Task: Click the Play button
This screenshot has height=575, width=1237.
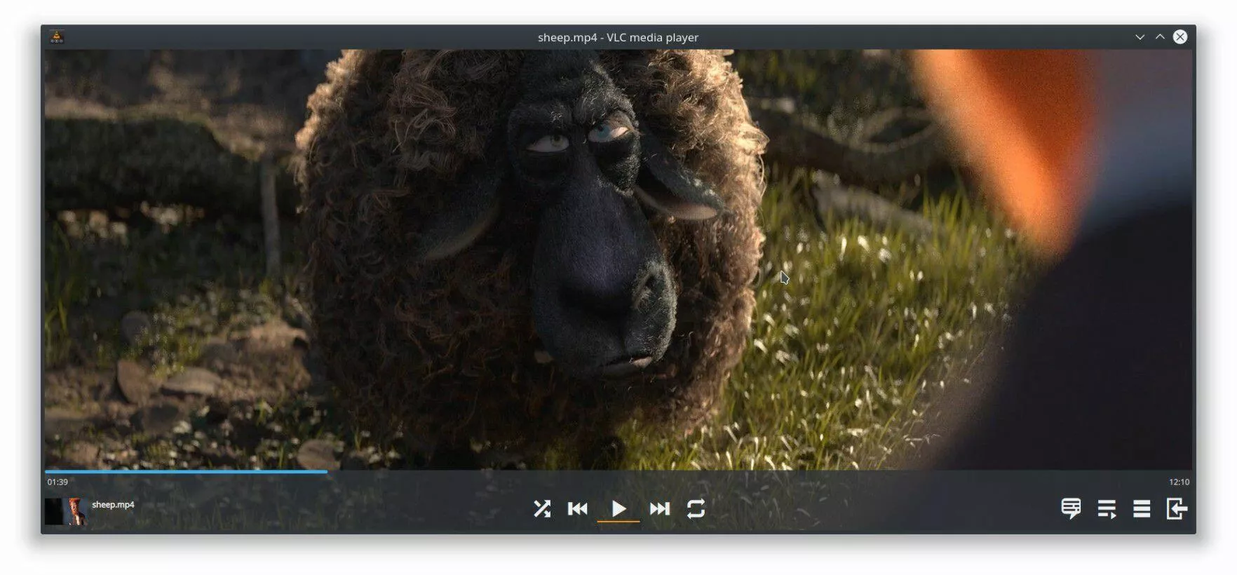Action: pos(618,508)
